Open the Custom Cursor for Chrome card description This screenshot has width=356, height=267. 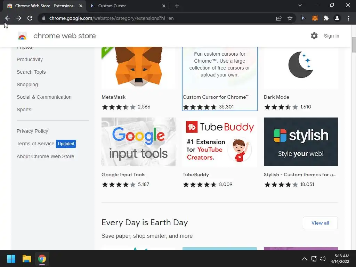220,64
